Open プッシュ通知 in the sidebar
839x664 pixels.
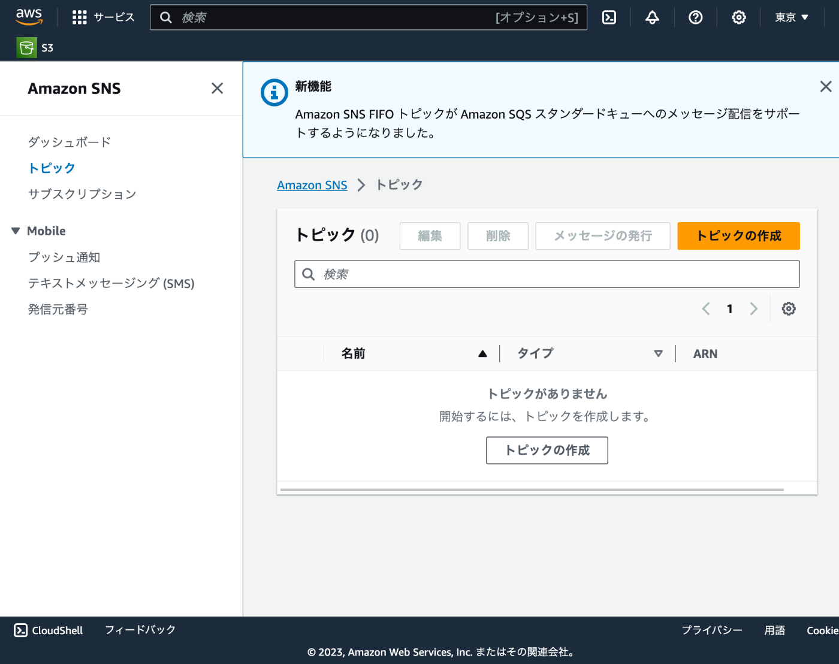pos(64,257)
